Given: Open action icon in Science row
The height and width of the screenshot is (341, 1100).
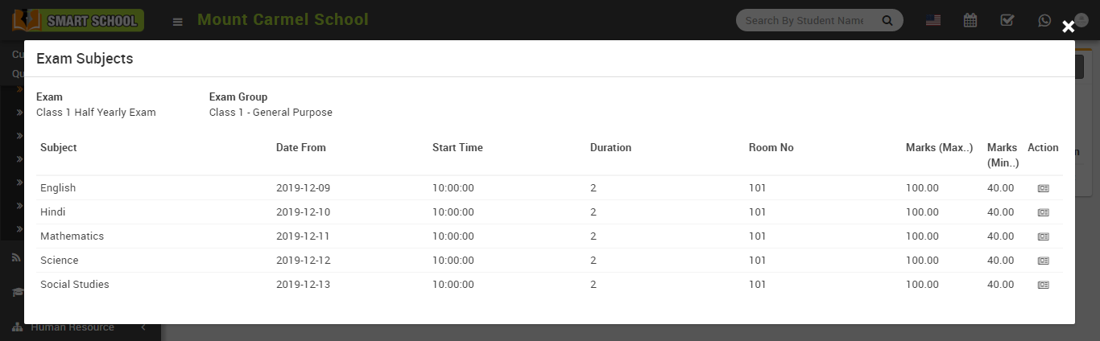Looking at the screenshot, I should pos(1043,261).
